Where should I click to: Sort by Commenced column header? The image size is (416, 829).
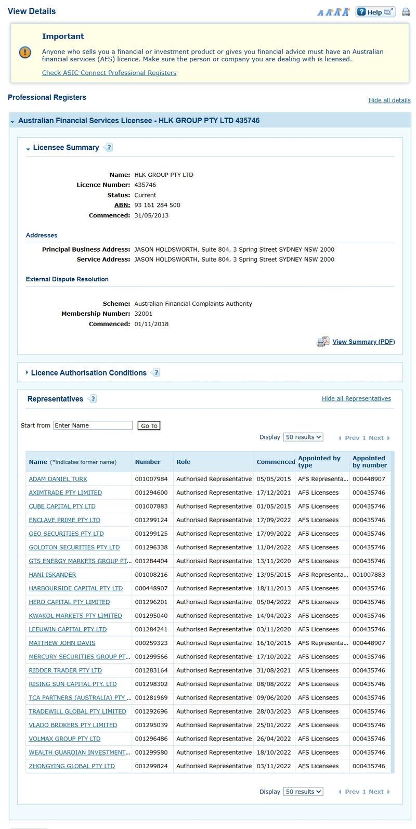(276, 462)
